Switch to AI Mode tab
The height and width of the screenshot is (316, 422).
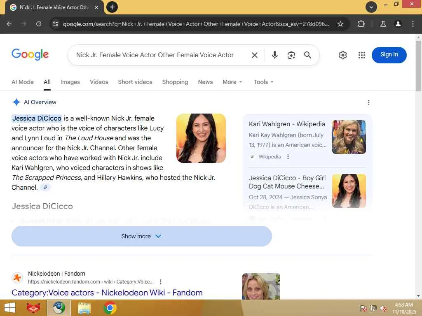(x=23, y=82)
